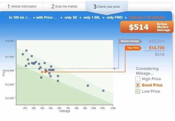Click the orange $514 Below Market Average badge
The image size is (175, 121).
[147, 27]
